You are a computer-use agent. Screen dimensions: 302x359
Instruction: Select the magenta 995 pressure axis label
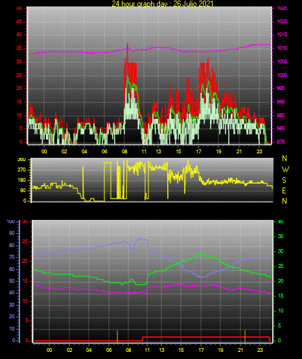click(x=281, y=88)
